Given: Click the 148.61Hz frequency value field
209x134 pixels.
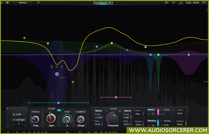Looking at the screenshot, I should (35, 112).
